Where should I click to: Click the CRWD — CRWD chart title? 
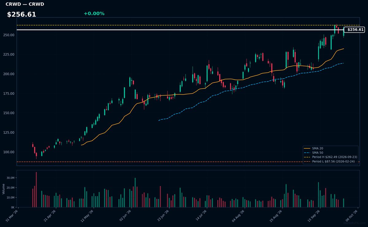[x=25, y=4]
